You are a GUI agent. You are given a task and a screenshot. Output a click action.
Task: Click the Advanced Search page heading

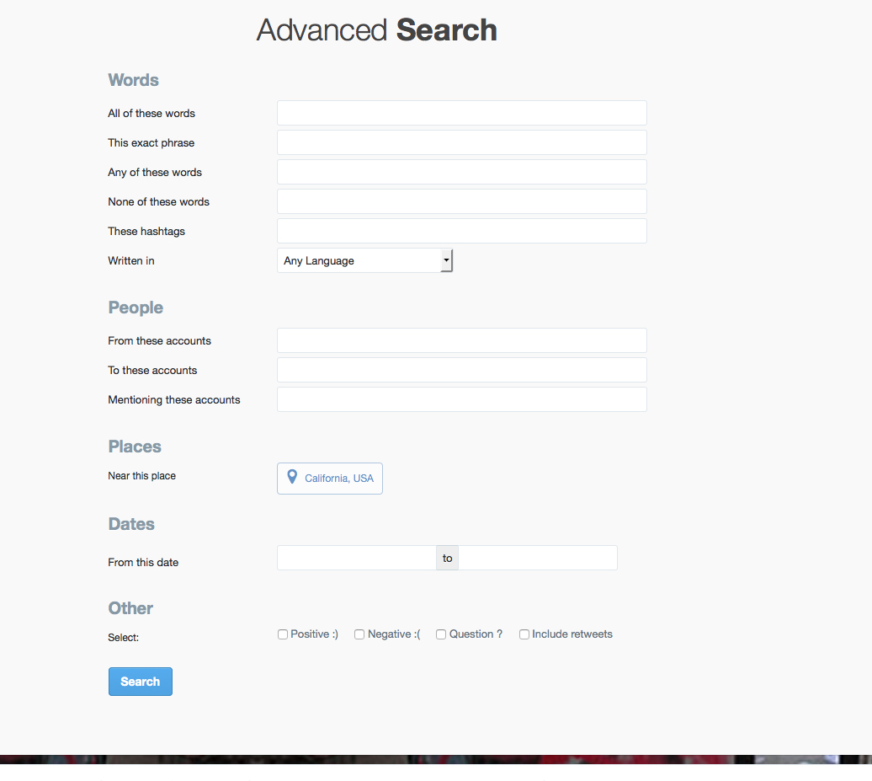[376, 30]
